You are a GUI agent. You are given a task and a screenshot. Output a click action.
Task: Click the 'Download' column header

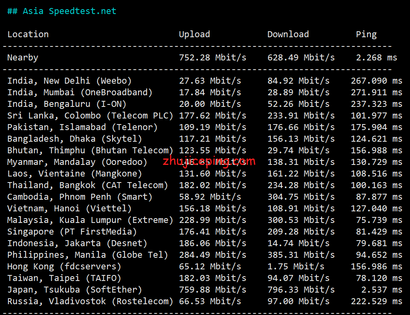pos(288,34)
